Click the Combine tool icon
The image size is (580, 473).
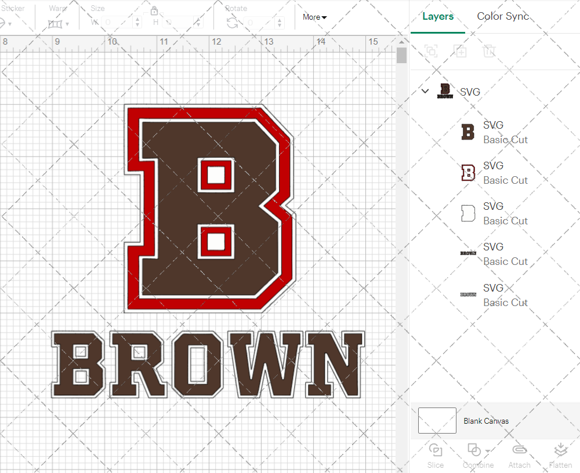474,450
